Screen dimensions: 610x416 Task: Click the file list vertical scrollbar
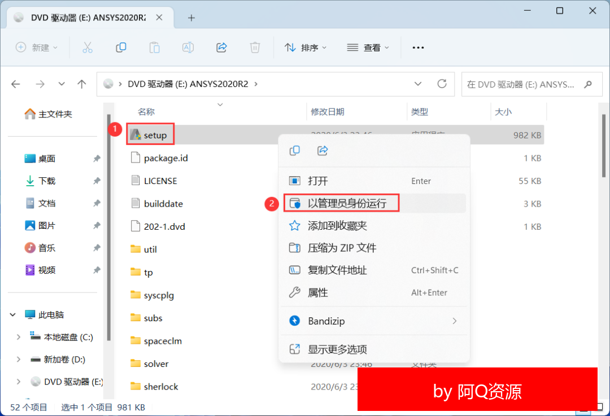pyautogui.click(x=603, y=146)
